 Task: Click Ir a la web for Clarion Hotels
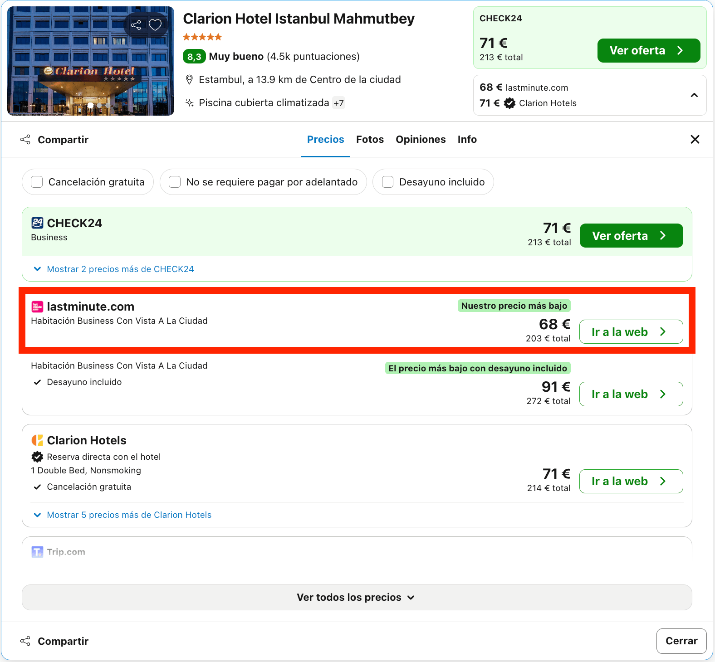(631, 481)
